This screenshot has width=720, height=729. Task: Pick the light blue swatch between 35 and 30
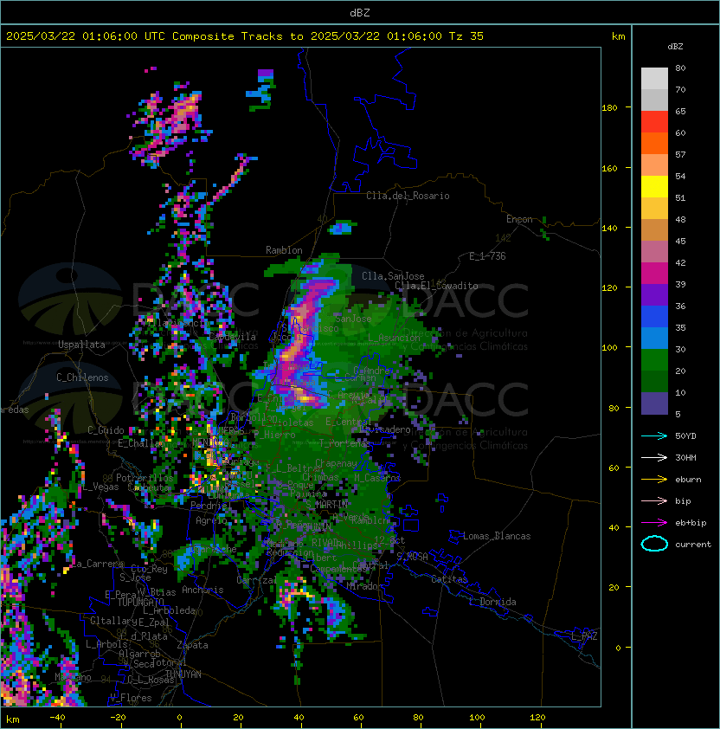[x=654, y=338]
